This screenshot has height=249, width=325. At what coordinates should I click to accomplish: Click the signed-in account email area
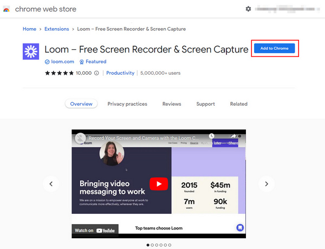pos(287,9)
